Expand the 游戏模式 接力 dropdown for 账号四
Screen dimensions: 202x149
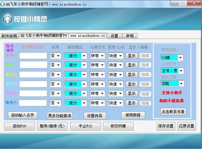(75, 84)
